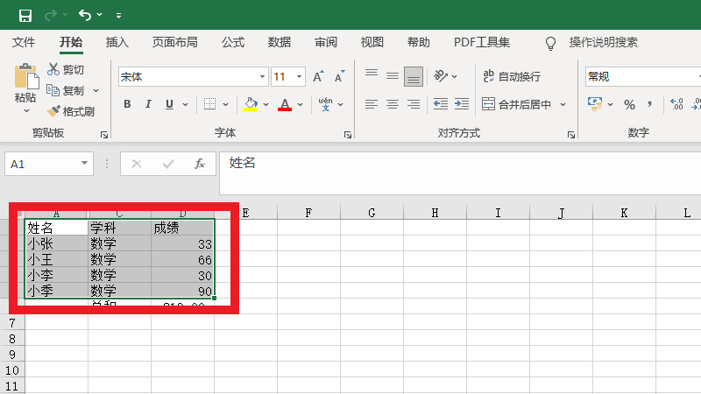Click the center horizontal alignment icon

(392, 104)
